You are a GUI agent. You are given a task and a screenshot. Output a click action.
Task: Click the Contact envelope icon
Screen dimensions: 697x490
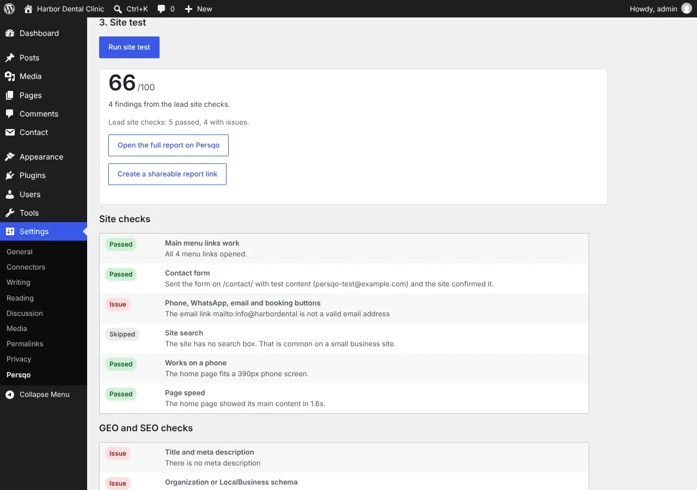point(10,132)
